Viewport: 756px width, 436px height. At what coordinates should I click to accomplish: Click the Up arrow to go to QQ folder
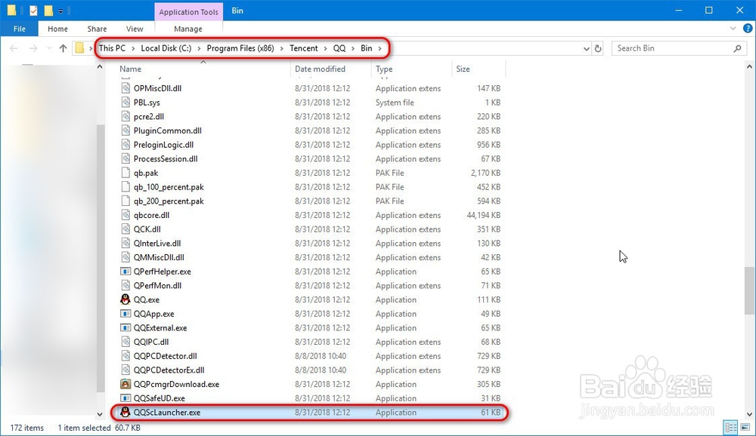[x=64, y=48]
